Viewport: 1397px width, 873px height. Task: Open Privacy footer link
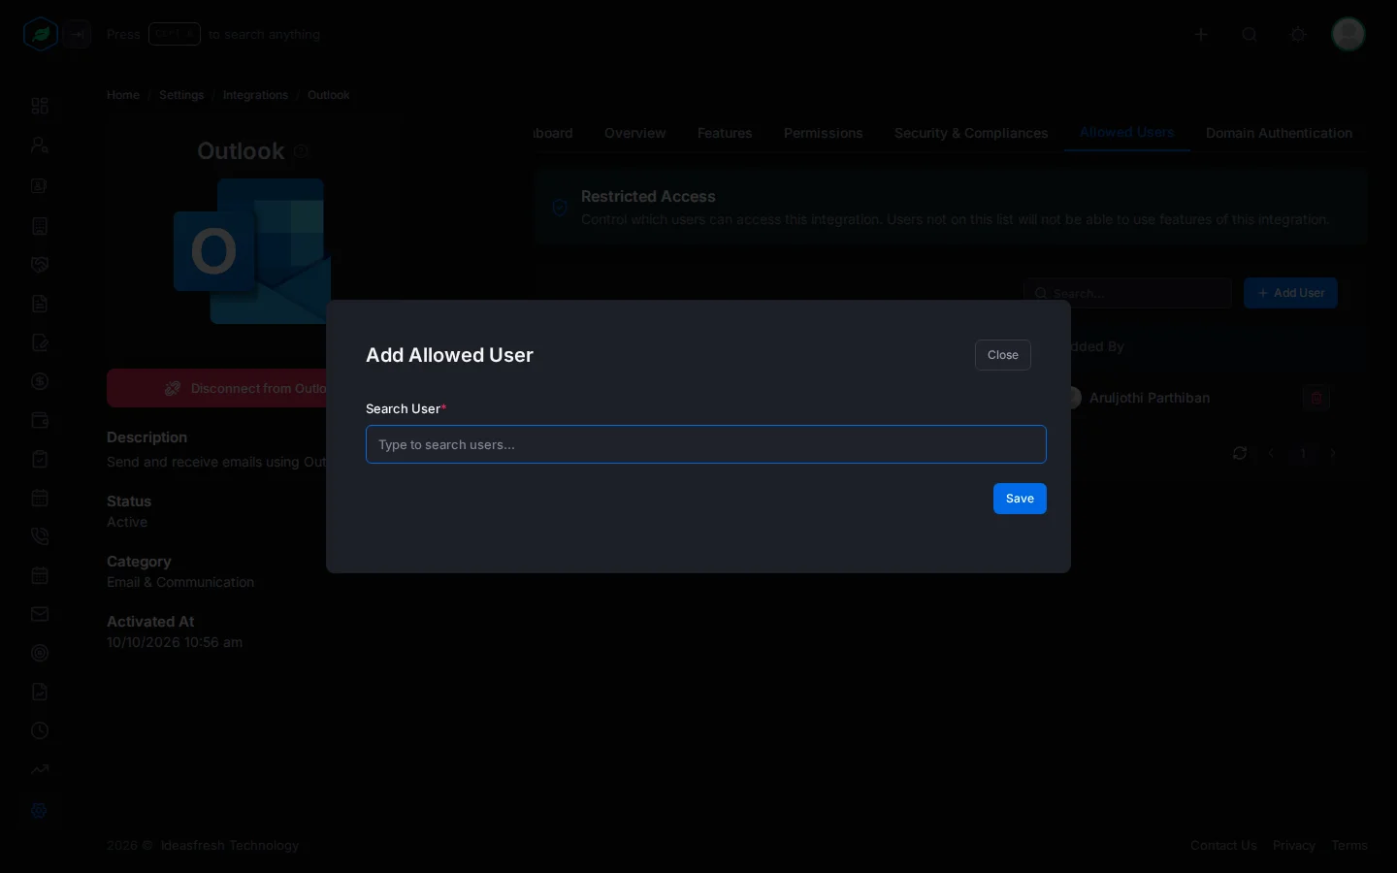click(x=1294, y=846)
